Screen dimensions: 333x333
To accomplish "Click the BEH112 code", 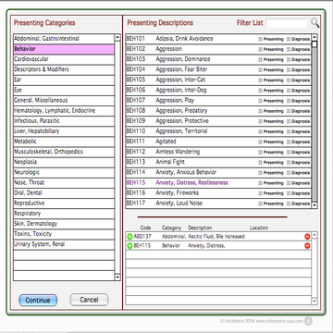I will click(x=136, y=152).
